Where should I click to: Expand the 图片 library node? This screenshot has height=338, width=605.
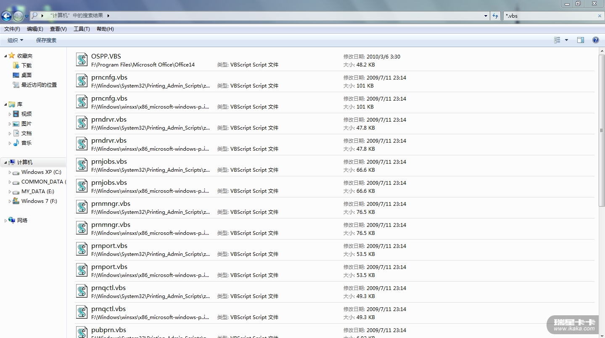[10, 124]
